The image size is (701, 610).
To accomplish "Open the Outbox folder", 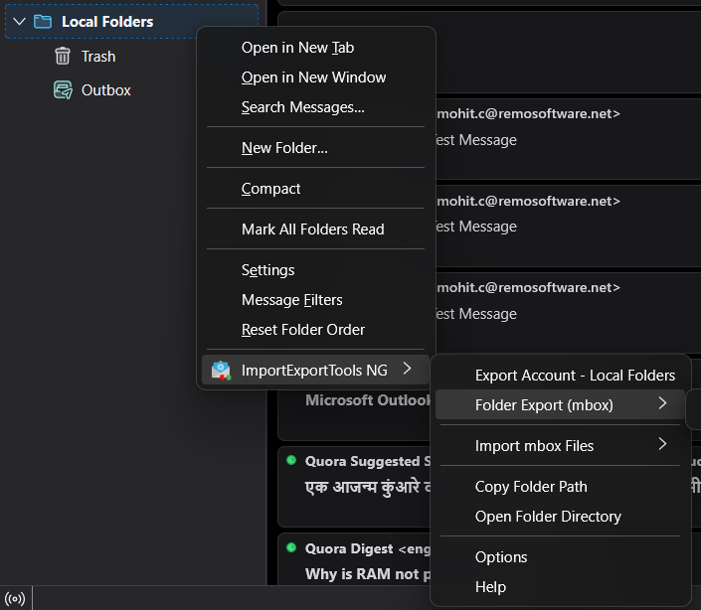I will click(106, 90).
